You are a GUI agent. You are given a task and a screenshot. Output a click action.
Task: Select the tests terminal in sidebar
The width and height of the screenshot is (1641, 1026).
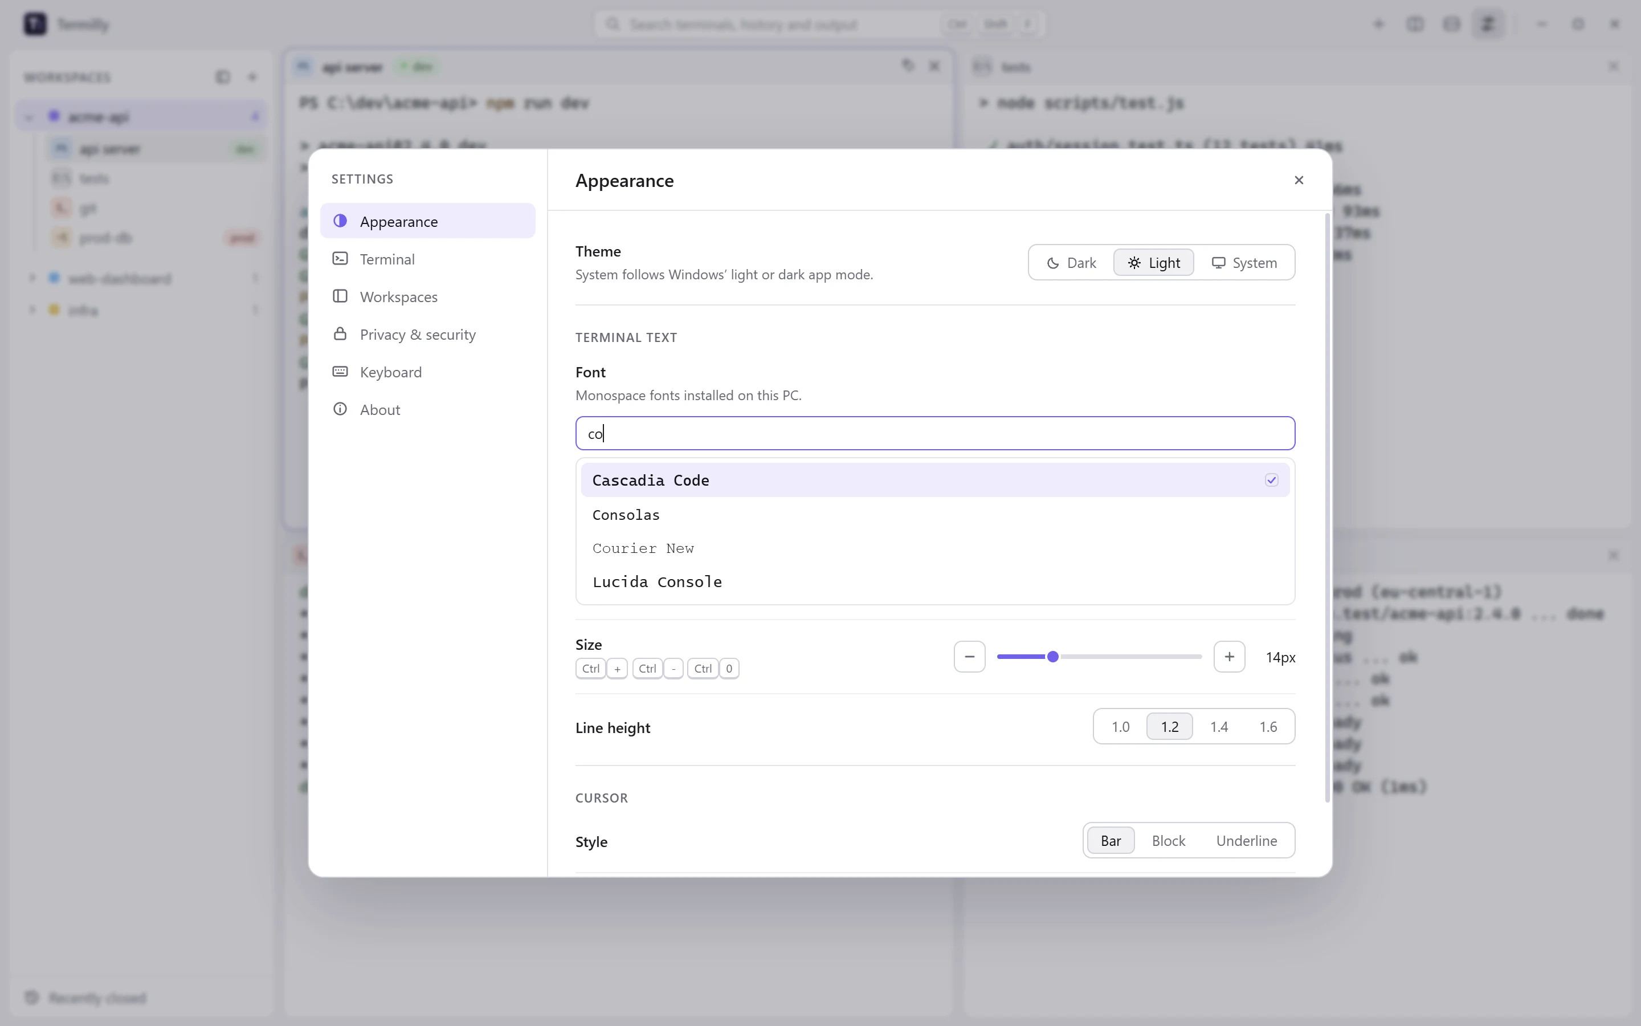[156, 178]
